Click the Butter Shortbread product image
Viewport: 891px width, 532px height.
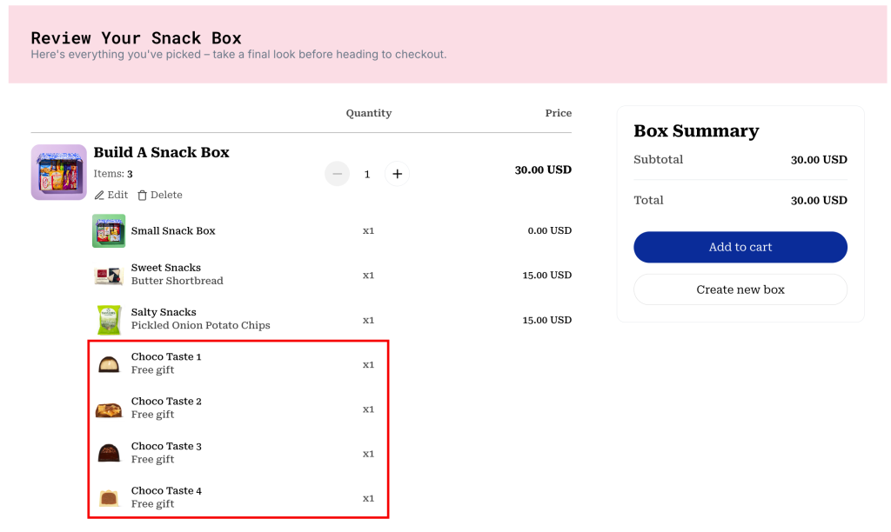tap(109, 276)
